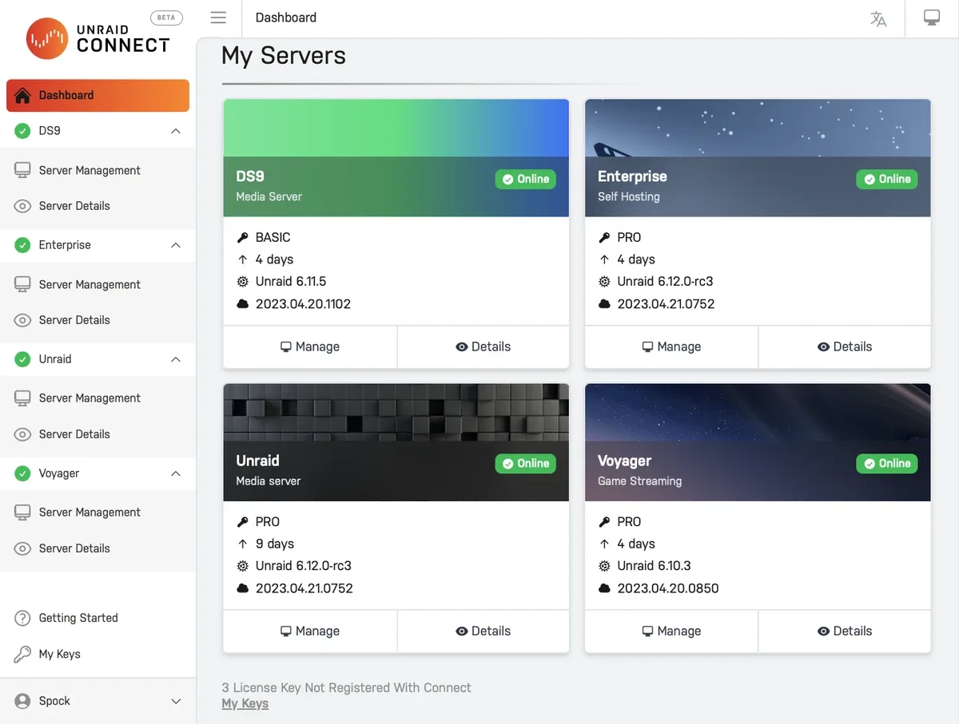This screenshot has height=724, width=959.
Task: Open Server Management under Unraid in sidebar
Action: click(90, 398)
